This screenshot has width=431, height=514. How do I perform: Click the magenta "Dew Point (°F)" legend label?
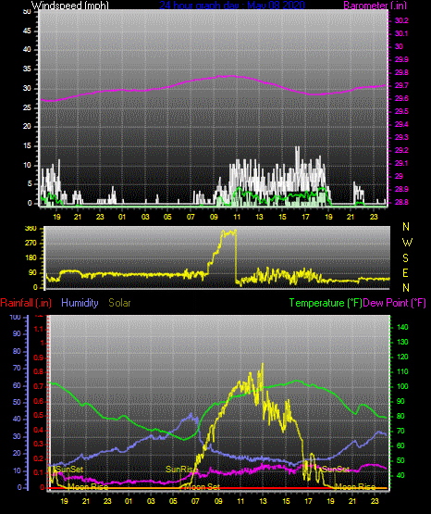pos(395,303)
